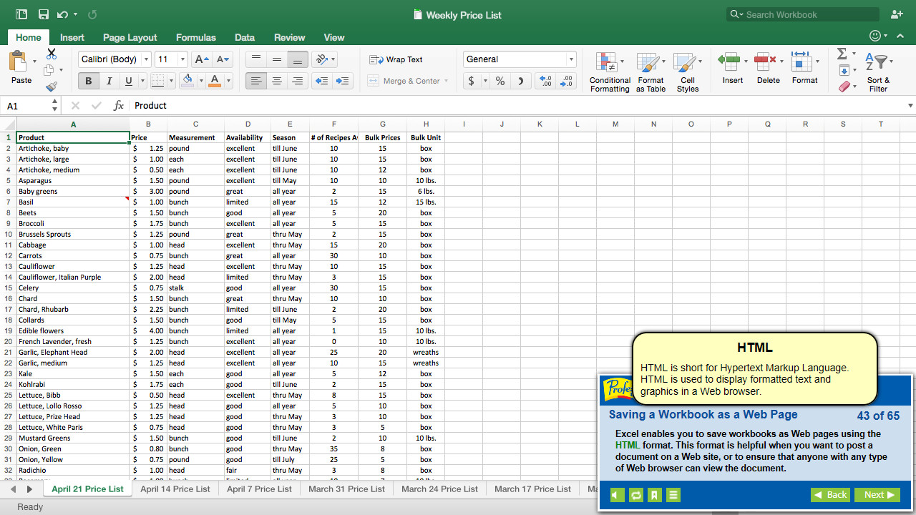Open the Calibri font name dropdown
Screen dimensions: 916x515
pyautogui.click(x=146, y=59)
